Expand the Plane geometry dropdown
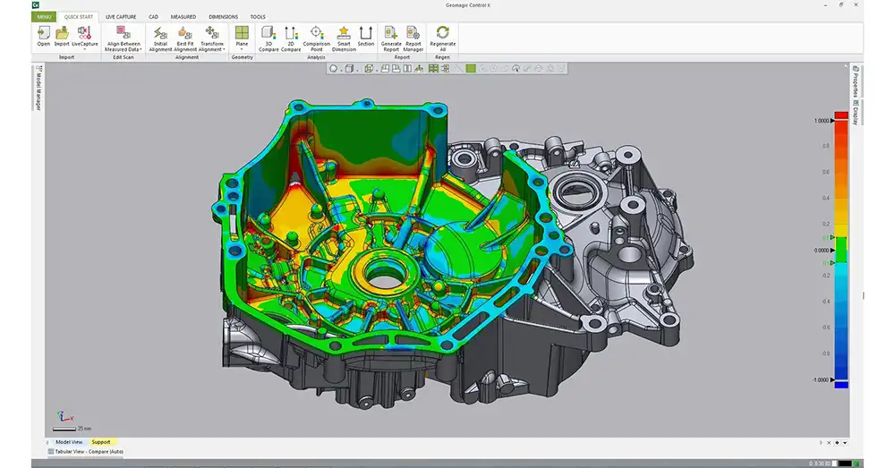Image resolution: width=895 pixels, height=468 pixels. [x=242, y=49]
